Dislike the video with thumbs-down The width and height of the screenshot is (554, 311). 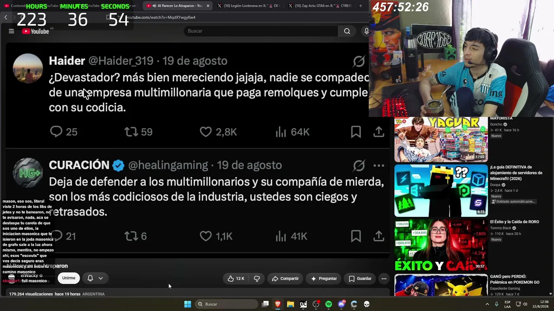(257, 279)
